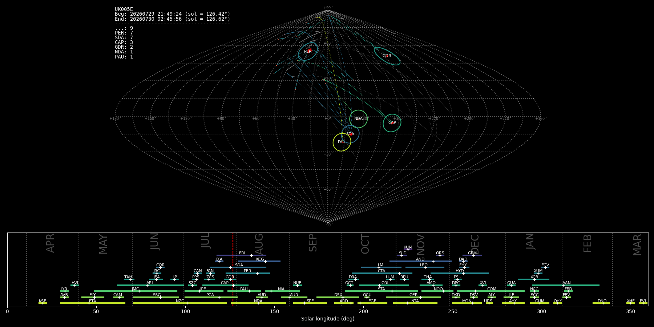654x327 pixels.
Task: Click the 300 tick on solar longitude axis
Action: (541, 311)
